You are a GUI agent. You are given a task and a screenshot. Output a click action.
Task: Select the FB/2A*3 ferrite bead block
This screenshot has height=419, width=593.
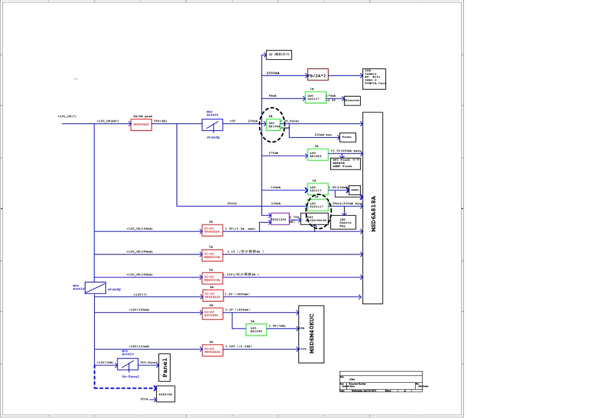pyautogui.click(x=318, y=75)
